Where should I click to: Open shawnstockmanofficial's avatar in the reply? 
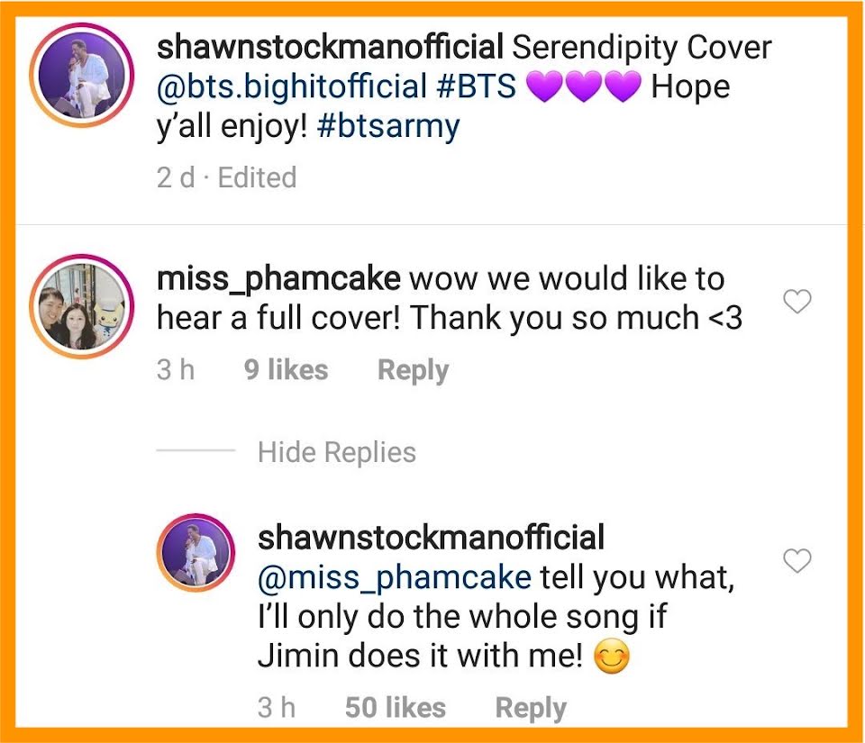click(196, 553)
